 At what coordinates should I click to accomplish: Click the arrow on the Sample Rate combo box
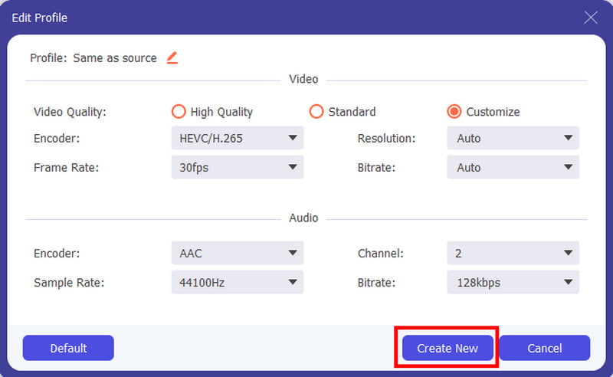click(x=293, y=282)
